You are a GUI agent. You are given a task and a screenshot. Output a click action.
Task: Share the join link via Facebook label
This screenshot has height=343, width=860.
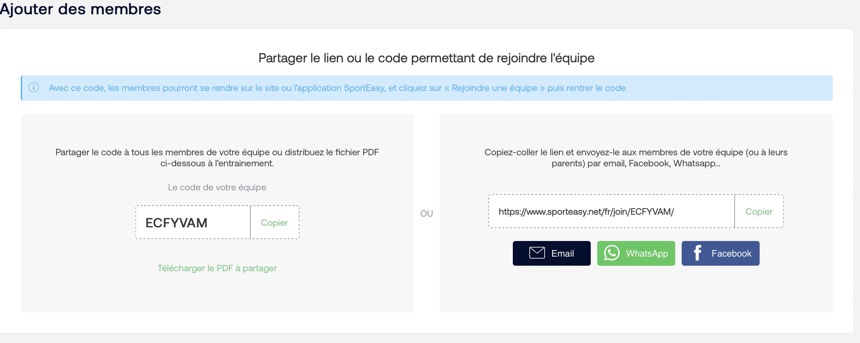tap(731, 253)
